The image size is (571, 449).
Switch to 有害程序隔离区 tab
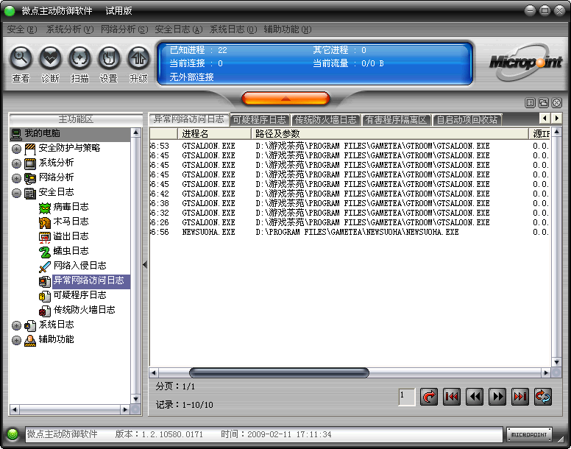pos(396,120)
